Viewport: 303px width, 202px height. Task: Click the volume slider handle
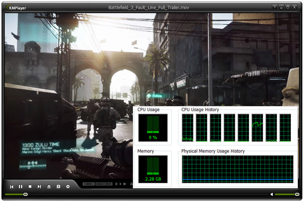tap(297, 194)
